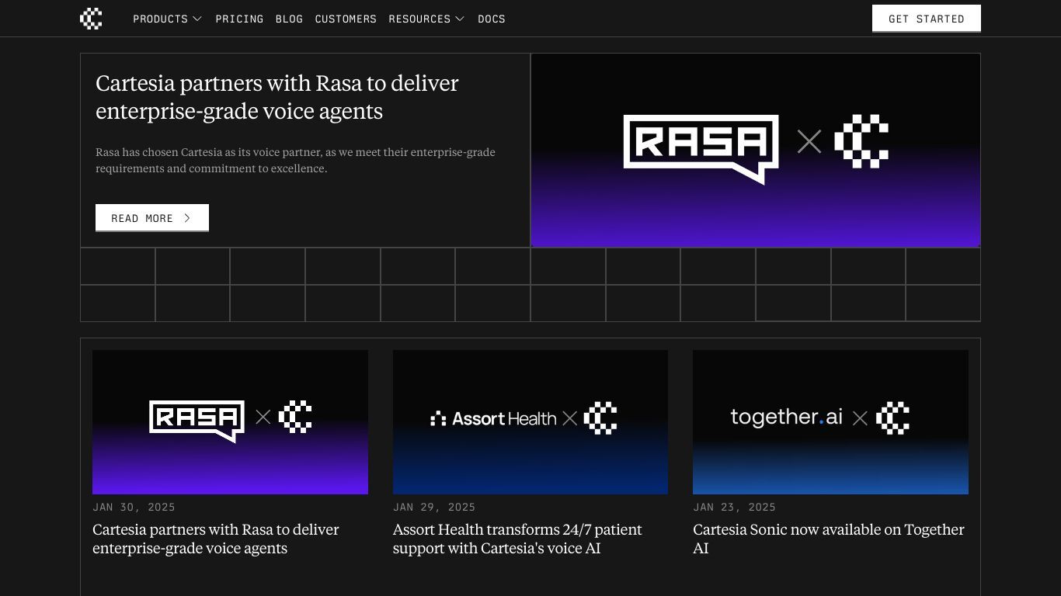Open the Customers page
Viewport: 1061px width, 596px height.
click(x=346, y=19)
